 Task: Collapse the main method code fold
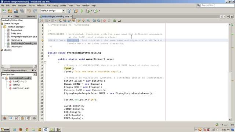click(45, 62)
